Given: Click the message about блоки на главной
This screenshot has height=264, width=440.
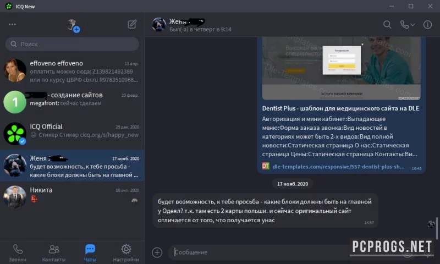Looking at the screenshot, I should click(266, 211).
